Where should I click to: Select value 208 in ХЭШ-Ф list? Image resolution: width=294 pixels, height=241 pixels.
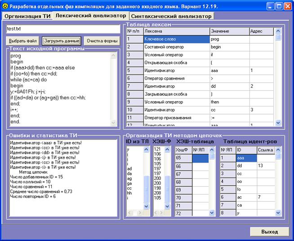(157, 193)
